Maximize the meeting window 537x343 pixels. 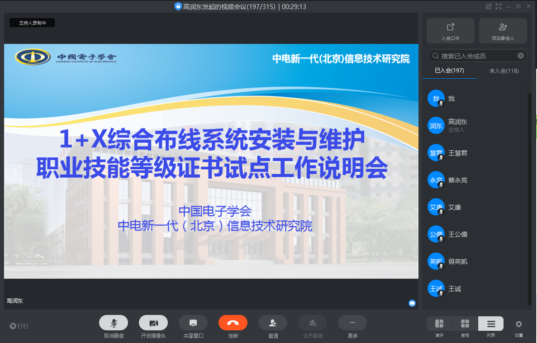click(x=518, y=6)
